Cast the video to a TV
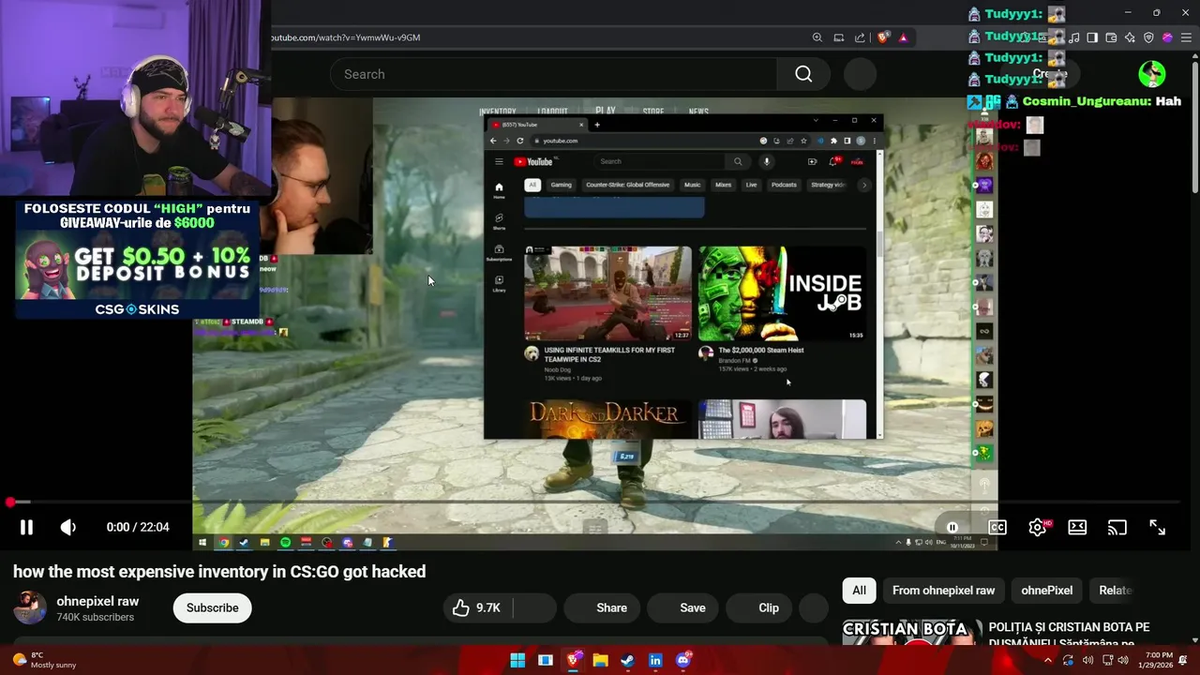1200x675 pixels. pos(1117,527)
